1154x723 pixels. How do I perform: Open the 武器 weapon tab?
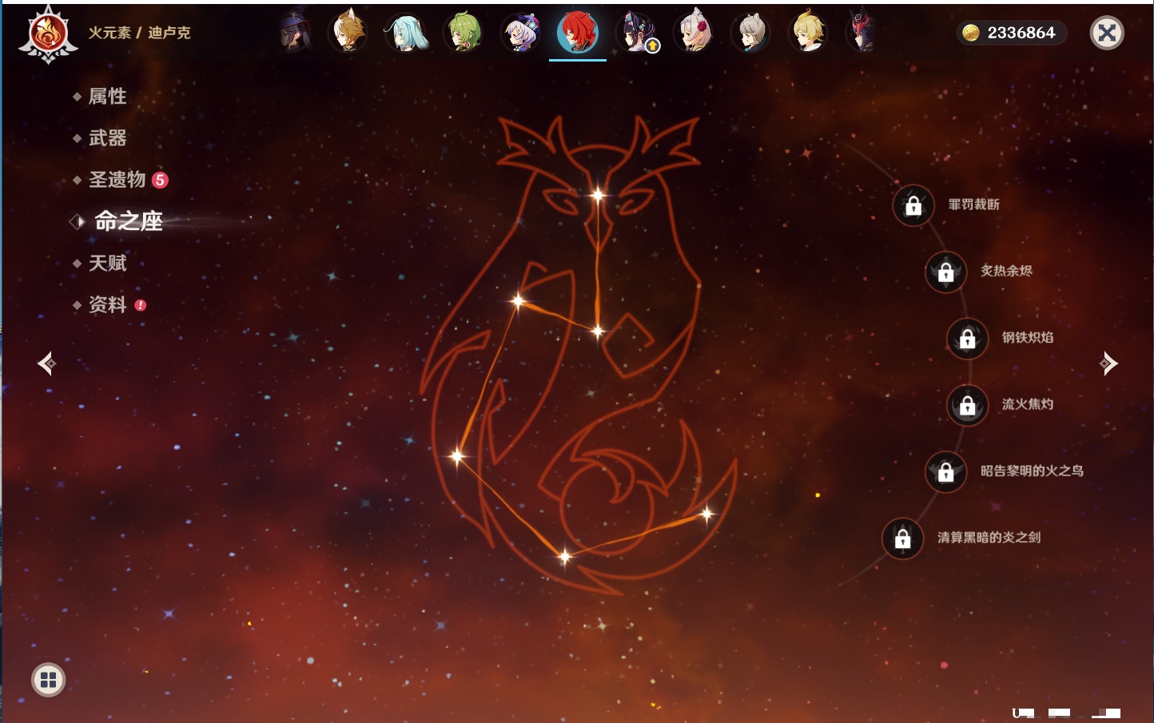tap(107, 138)
